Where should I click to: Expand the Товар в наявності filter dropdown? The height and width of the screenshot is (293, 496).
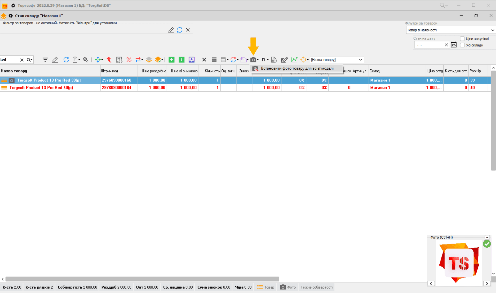(x=492, y=30)
